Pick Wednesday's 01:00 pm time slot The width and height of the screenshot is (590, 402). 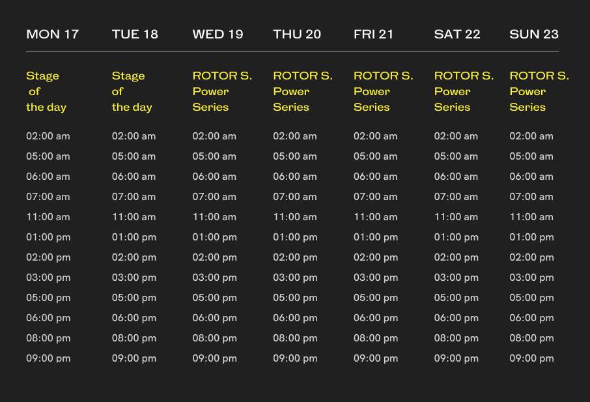click(x=214, y=238)
